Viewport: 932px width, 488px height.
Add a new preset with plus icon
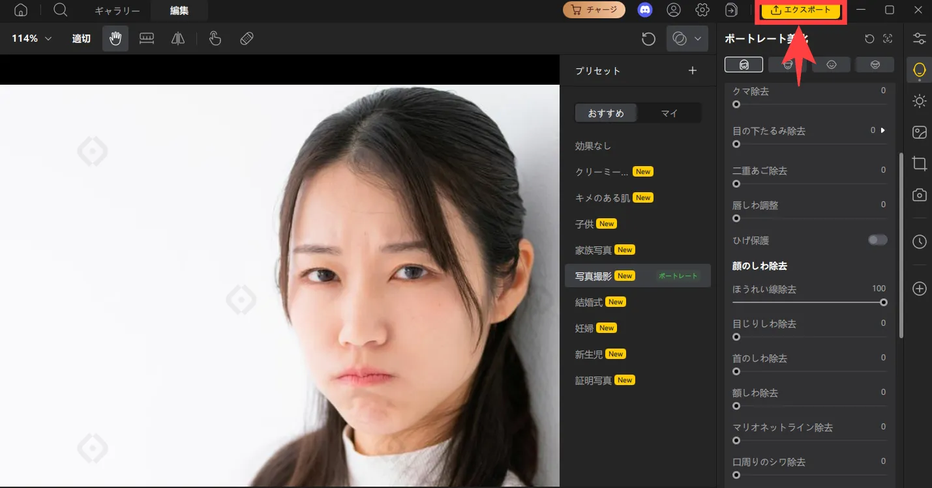[693, 70]
